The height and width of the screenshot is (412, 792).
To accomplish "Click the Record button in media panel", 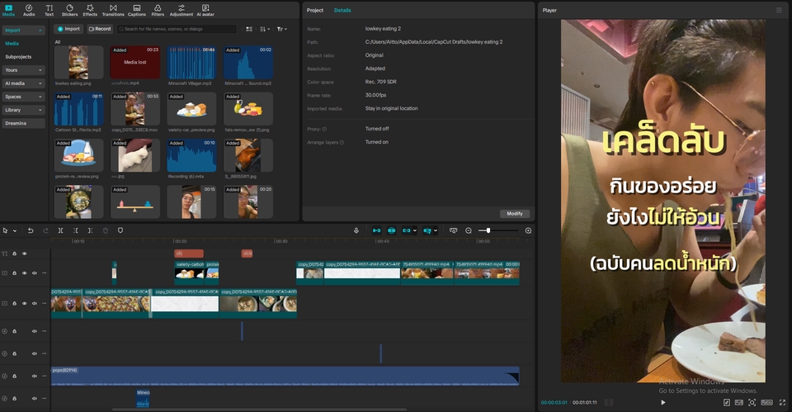I will point(99,29).
